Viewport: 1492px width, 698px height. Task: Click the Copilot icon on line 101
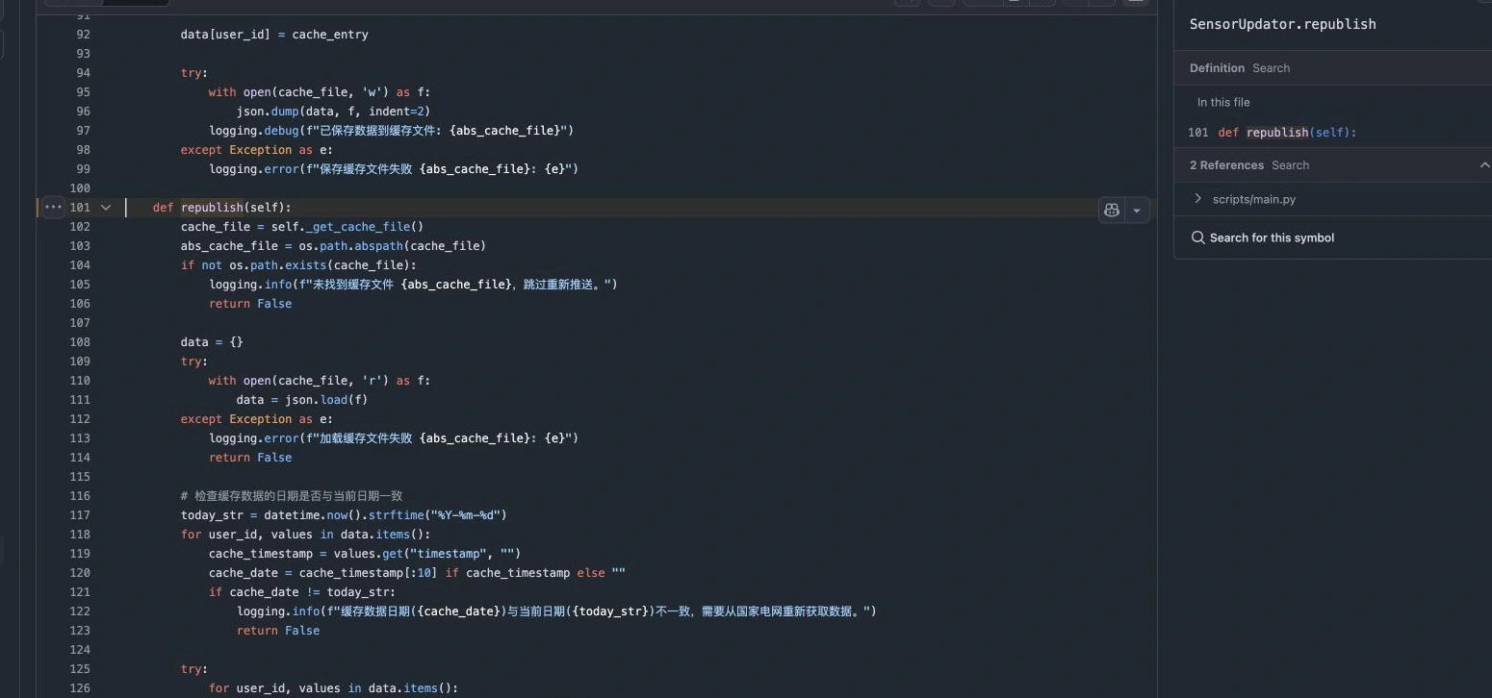1112,210
